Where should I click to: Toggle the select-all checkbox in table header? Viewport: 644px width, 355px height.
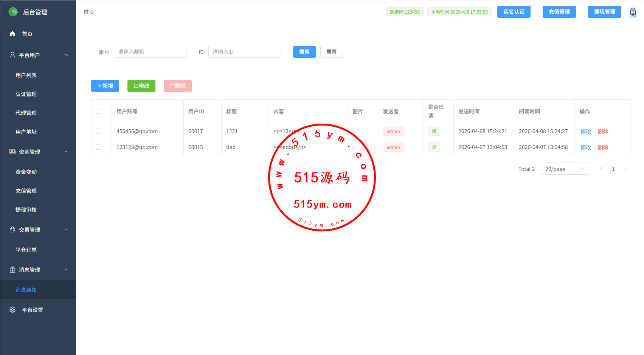coord(98,111)
